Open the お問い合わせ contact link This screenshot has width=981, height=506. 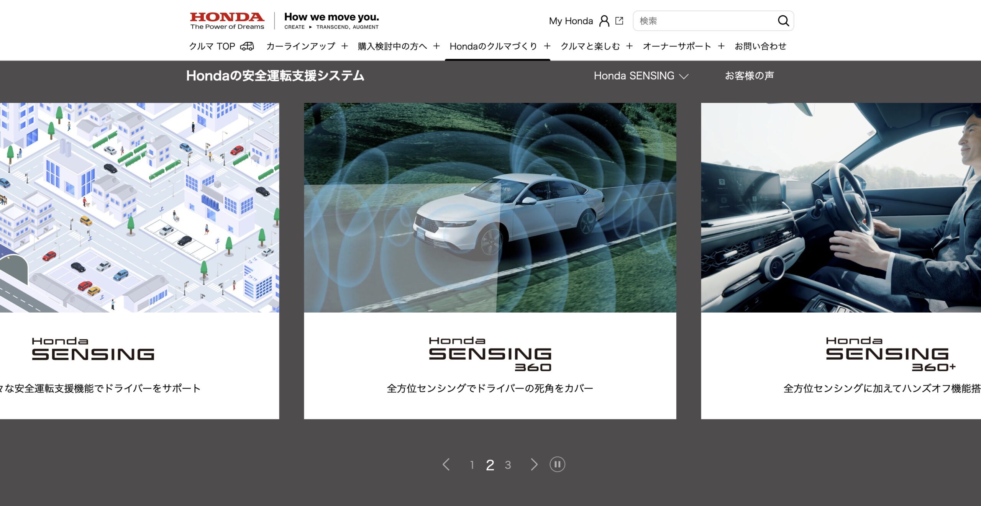pos(761,46)
